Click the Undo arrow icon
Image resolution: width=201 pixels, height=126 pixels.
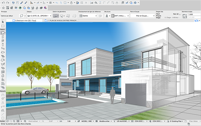click(x=3, y=3)
